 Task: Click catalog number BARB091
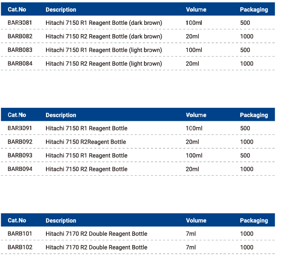click(20, 128)
